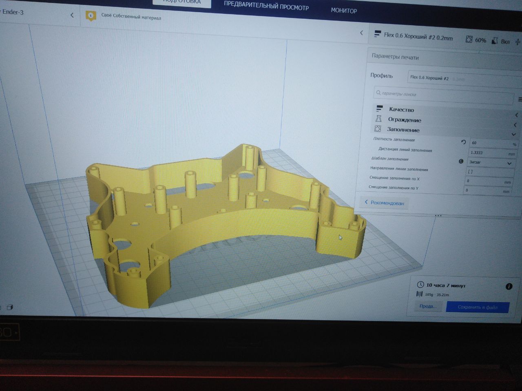Open material selector 'Своё Собственный материал'

tap(131, 17)
